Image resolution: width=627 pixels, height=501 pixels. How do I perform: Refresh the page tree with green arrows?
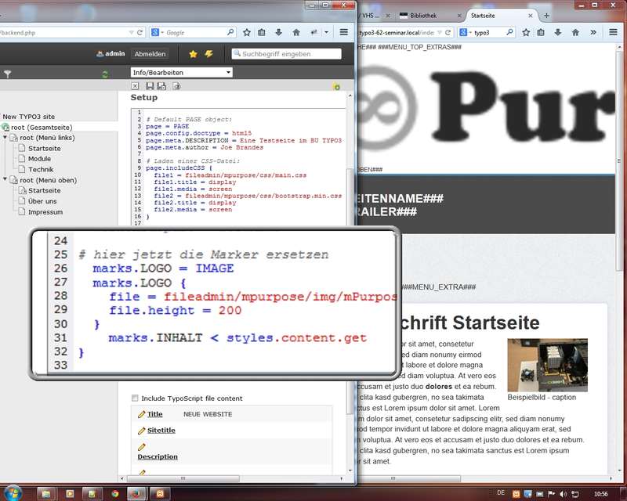[x=105, y=74]
